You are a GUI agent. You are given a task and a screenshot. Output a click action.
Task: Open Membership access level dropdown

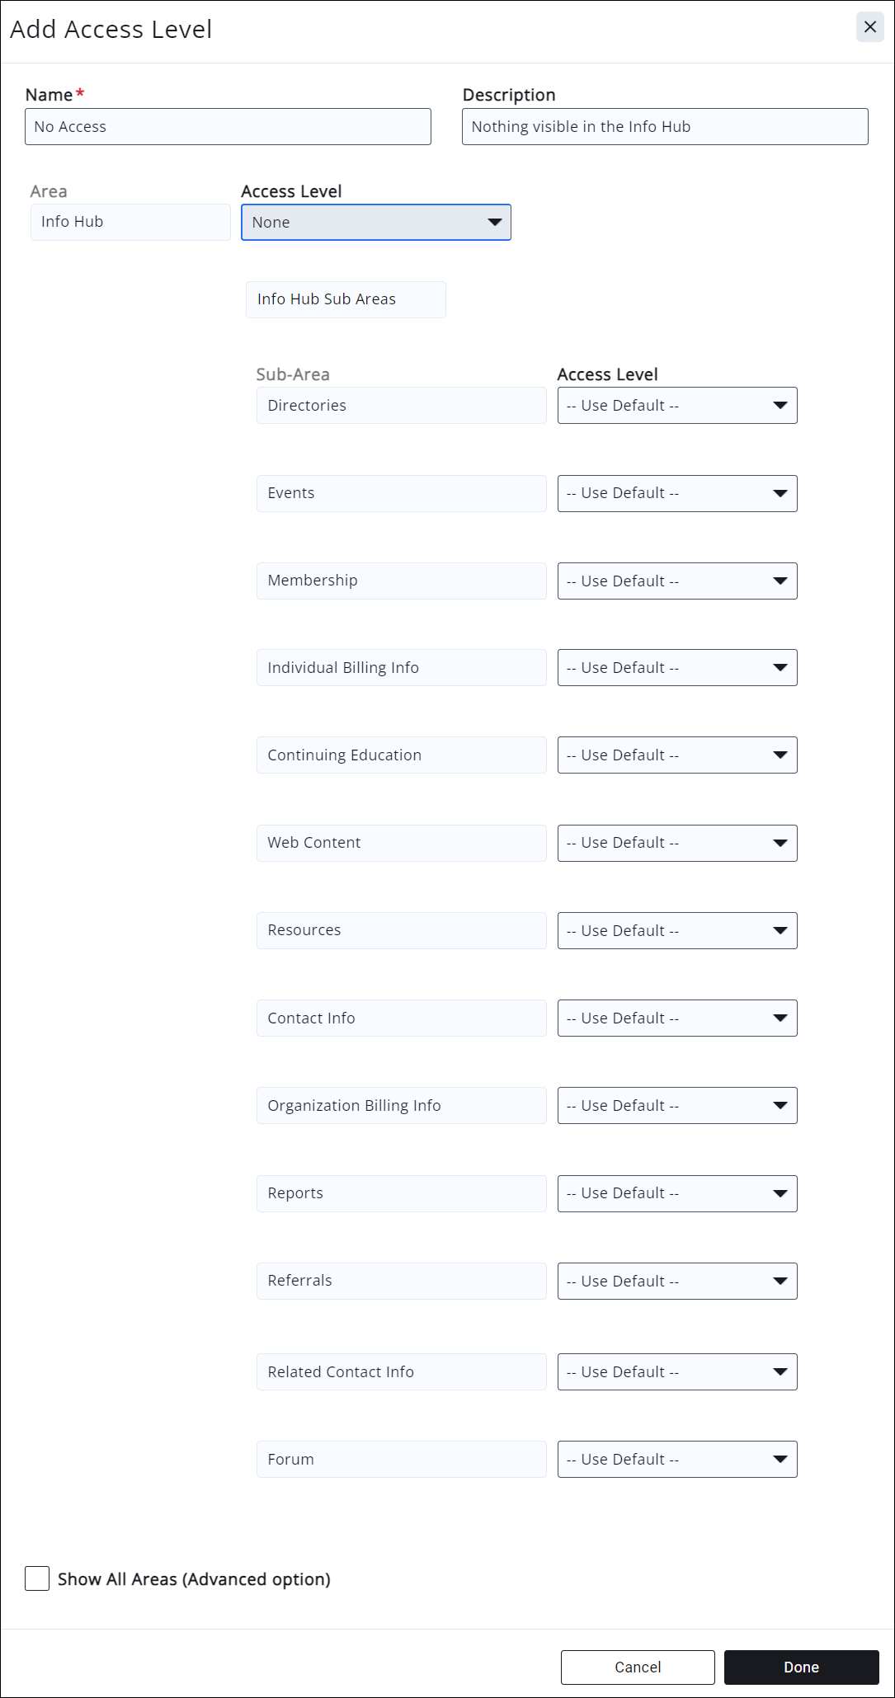point(677,581)
